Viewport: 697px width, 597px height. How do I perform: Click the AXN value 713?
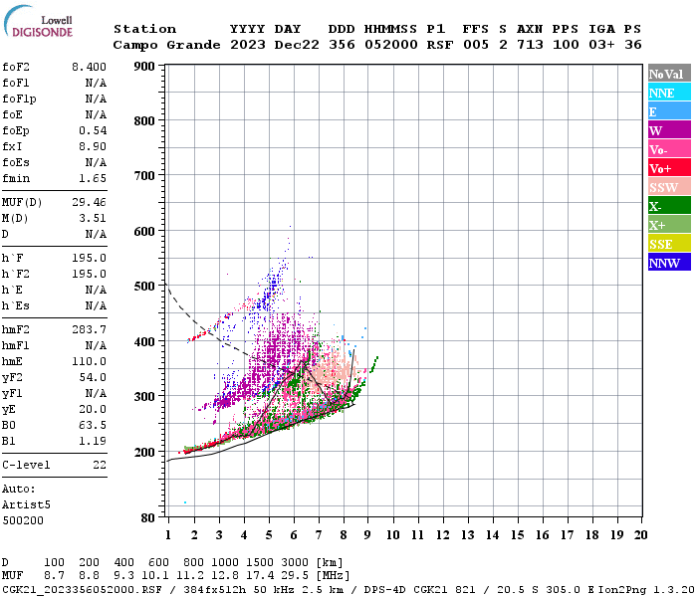coord(530,45)
